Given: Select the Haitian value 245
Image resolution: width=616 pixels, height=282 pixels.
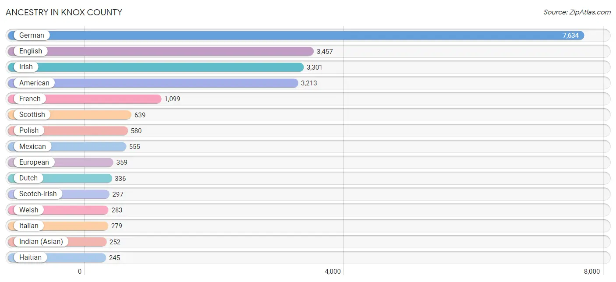Looking at the screenshot, I should coord(114,258).
